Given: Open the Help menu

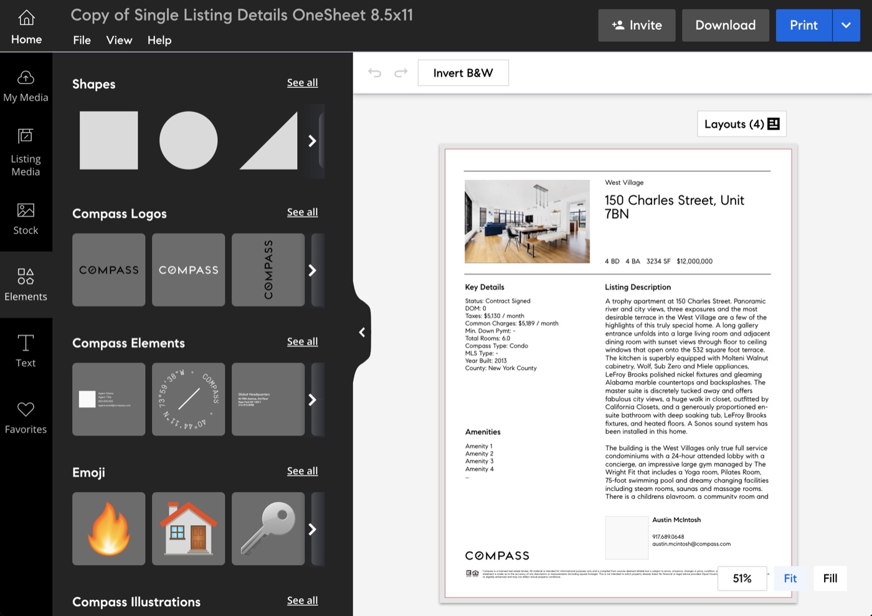Looking at the screenshot, I should (159, 40).
